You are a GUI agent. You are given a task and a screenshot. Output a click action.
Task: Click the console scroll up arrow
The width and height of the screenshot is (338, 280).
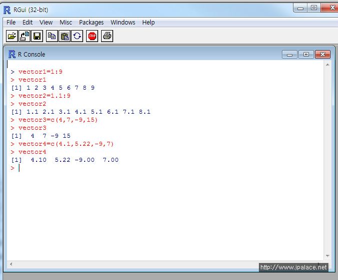[327, 65]
